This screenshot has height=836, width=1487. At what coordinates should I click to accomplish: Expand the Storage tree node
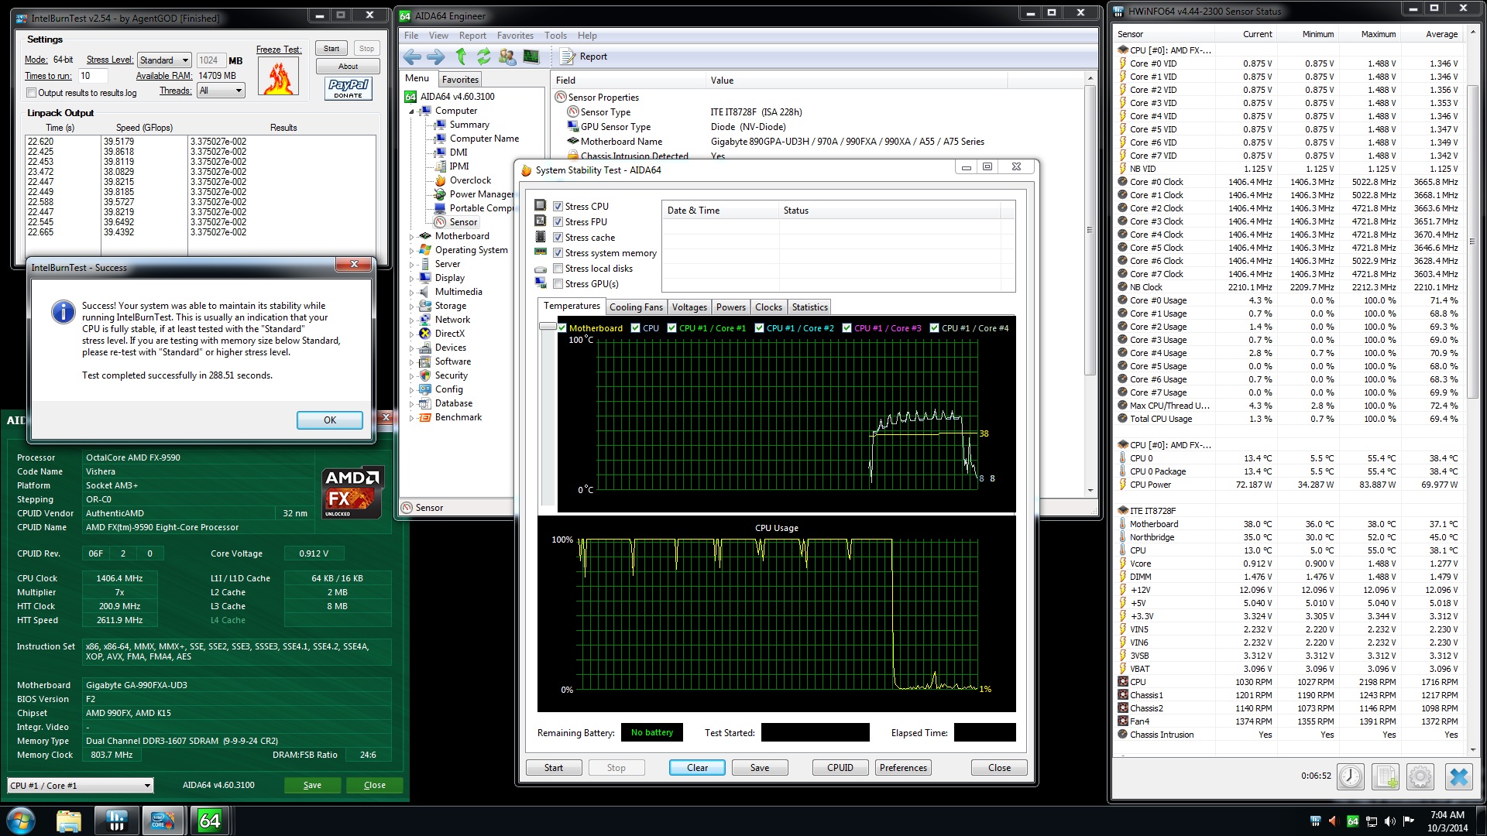coord(412,307)
